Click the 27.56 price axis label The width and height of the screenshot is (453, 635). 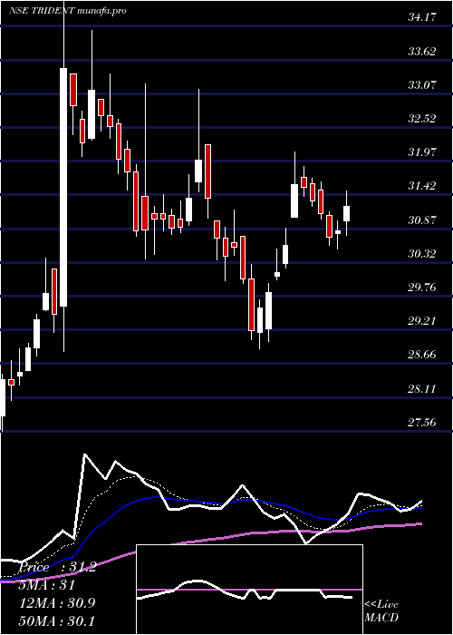(422, 423)
